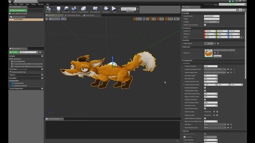Image resolution: width=255 pixels, height=143 pixels.
Task: Toggle My Blueprint view options eye
Action: [x=41, y=52]
